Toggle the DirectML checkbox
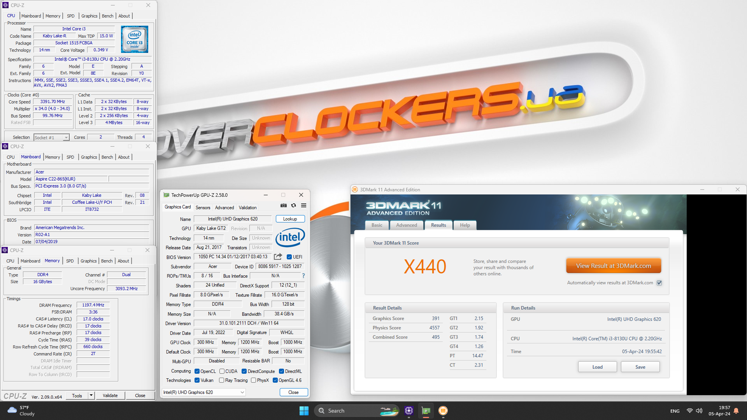Image resolution: width=747 pixels, height=420 pixels. (x=281, y=371)
